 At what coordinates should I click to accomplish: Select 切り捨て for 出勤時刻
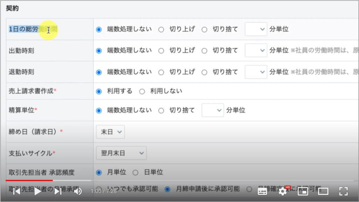tap(204, 51)
